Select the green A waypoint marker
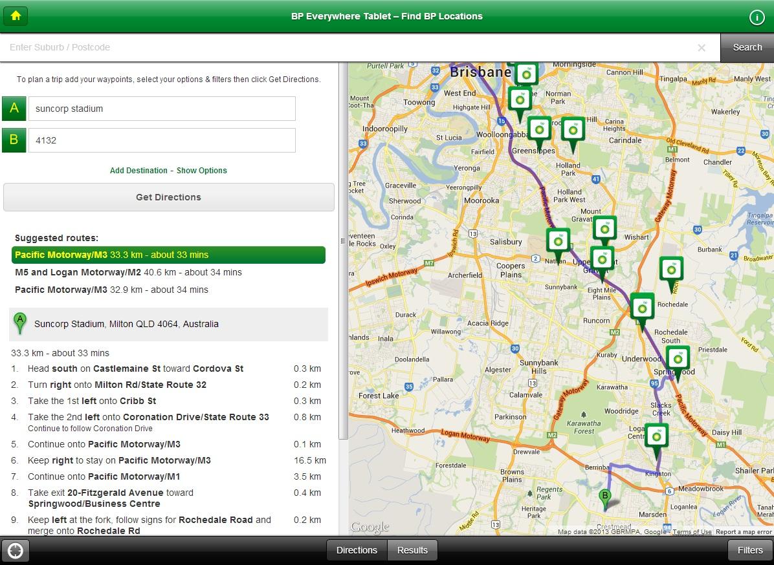 coord(14,109)
